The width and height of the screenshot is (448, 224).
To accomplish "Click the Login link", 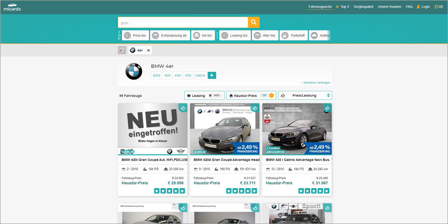I will 423,7.
